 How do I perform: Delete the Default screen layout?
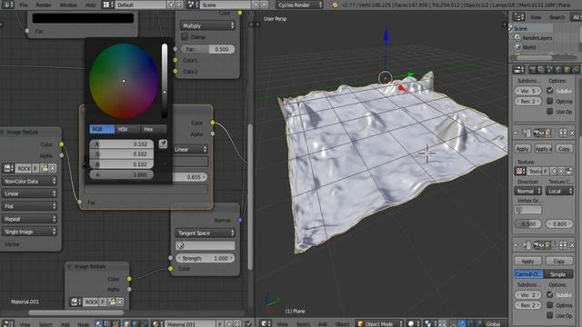point(179,5)
